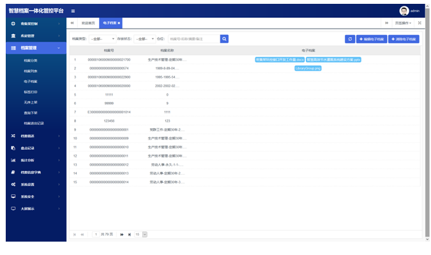The width and height of the screenshot is (431, 255).
Task: Click the gears icon for 系统设置
Action: click(x=13, y=184)
